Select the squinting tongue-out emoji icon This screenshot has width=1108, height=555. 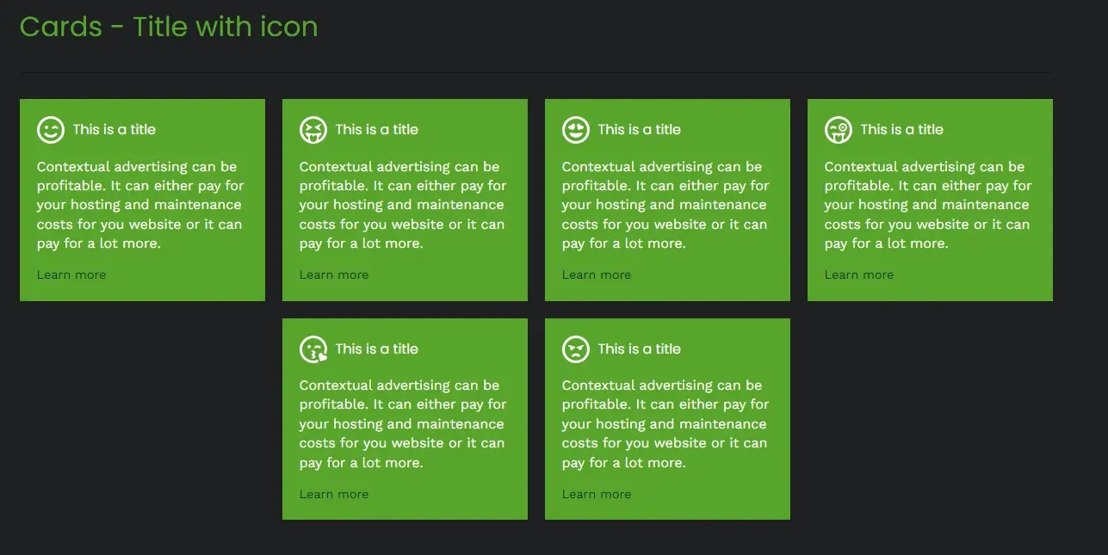[313, 129]
